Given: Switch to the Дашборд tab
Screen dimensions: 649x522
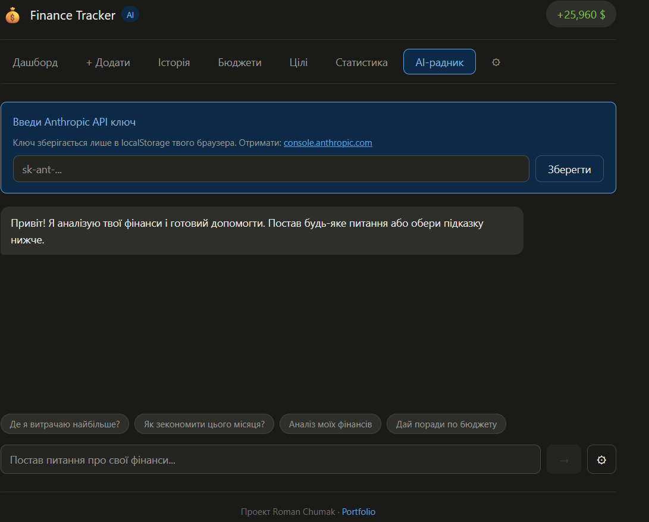Looking at the screenshot, I should pos(35,62).
